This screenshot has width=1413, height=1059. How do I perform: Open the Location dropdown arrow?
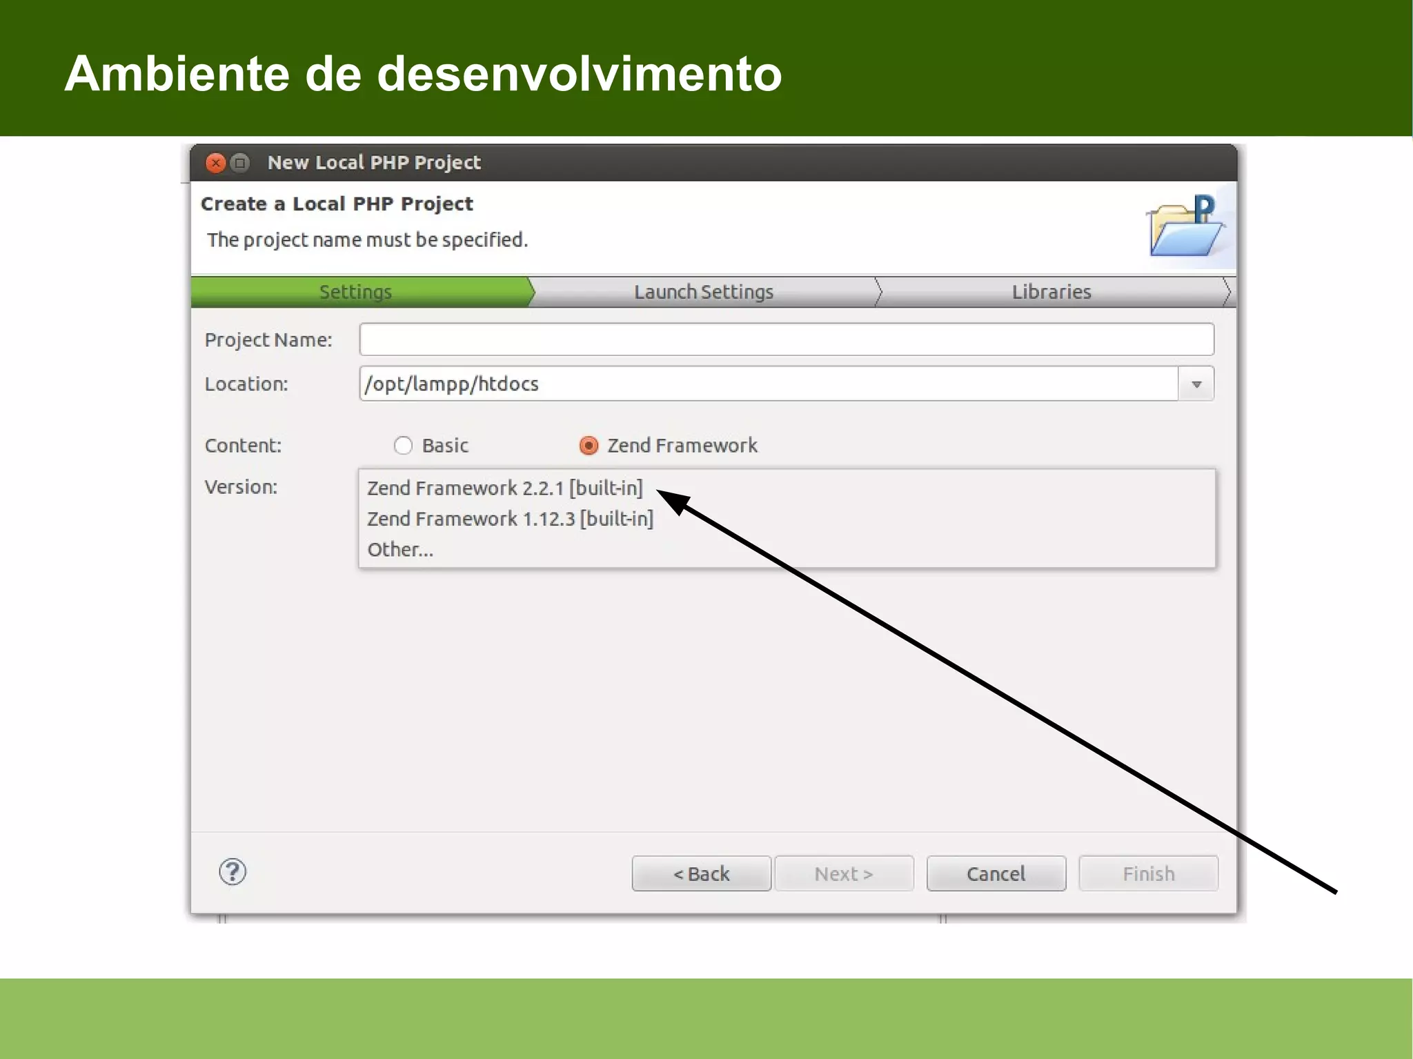[x=1196, y=384]
